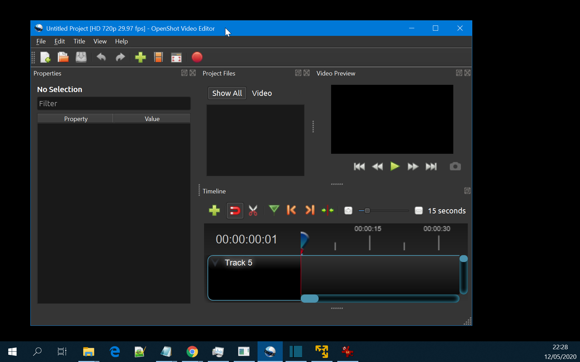The height and width of the screenshot is (362, 580).
Task: Toggle the Add Marker control
Action: pyautogui.click(x=274, y=210)
